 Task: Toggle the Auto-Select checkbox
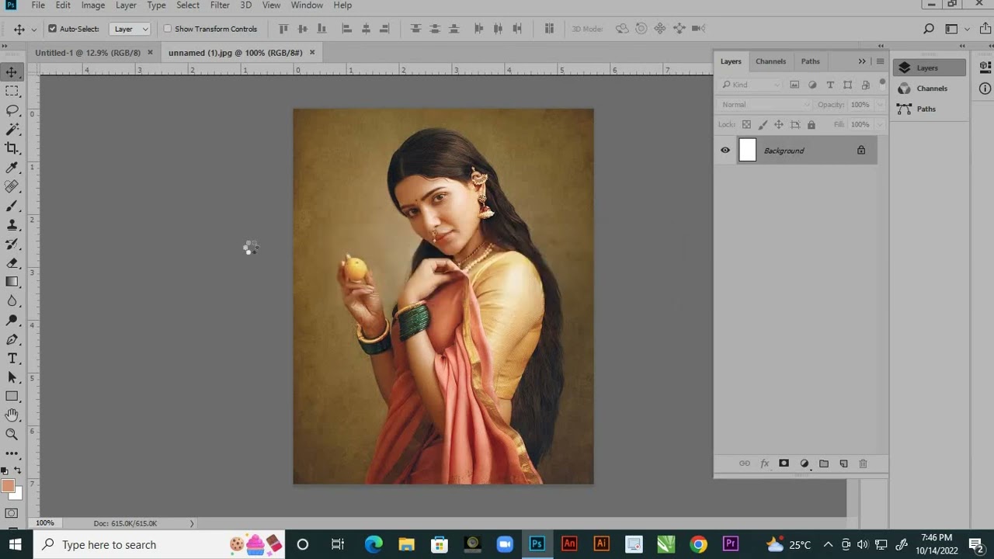tap(52, 29)
